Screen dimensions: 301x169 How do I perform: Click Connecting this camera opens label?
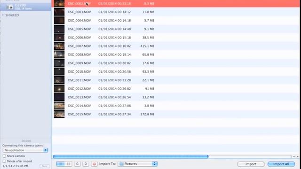coord(23,146)
